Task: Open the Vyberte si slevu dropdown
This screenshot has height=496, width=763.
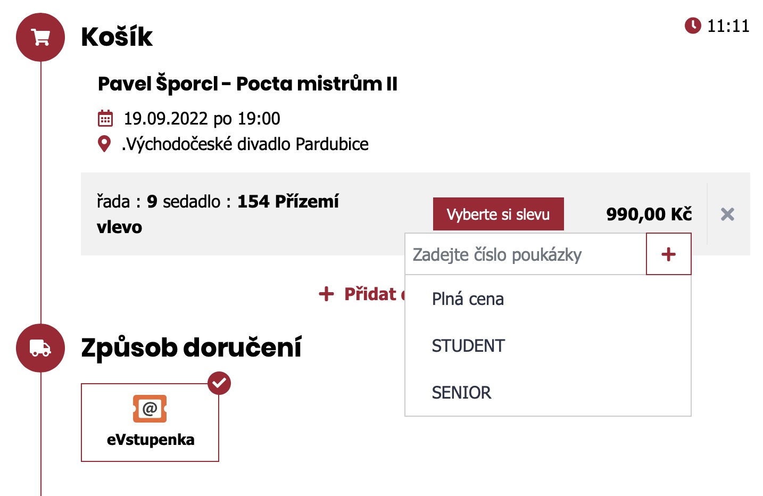Action: tap(498, 214)
